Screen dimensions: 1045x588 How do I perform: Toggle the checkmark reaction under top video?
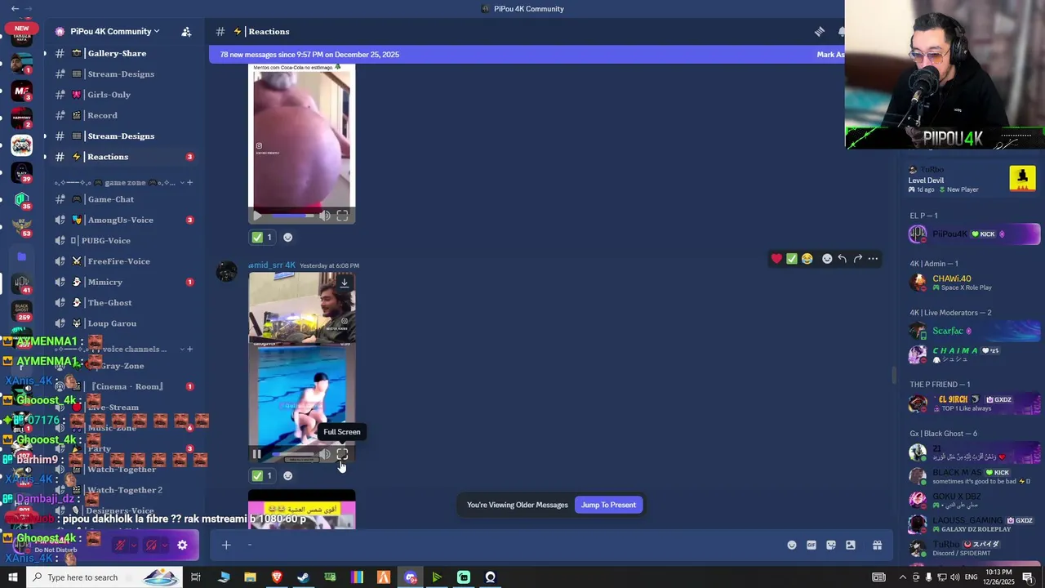click(261, 238)
